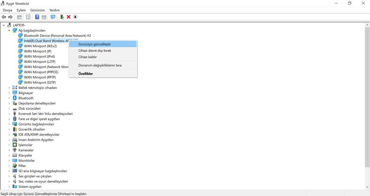
Task: Open the blue Help toolbar icon
Action: (x=37, y=17)
